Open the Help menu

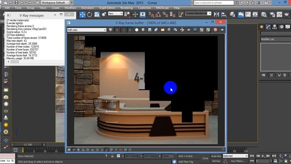(x=177, y=8)
